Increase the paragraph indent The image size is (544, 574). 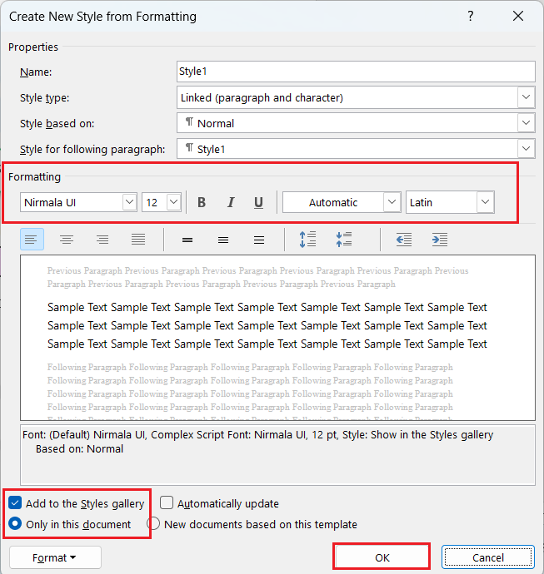pyautogui.click(x=440, y=240)
